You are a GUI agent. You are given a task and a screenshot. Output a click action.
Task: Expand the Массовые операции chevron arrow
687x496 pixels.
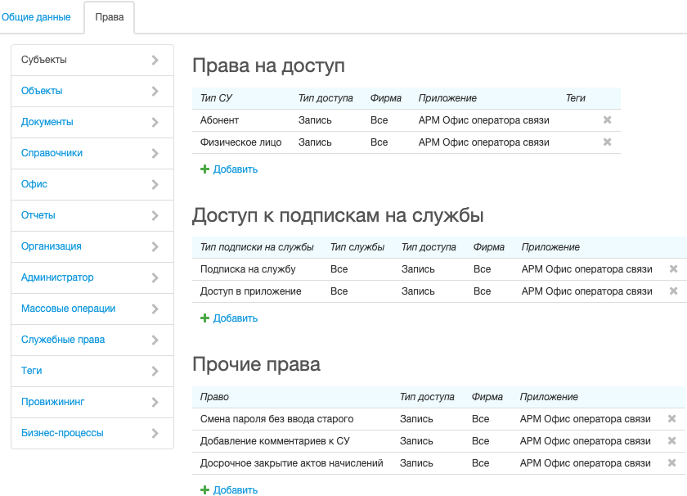(x=155, y=309)
